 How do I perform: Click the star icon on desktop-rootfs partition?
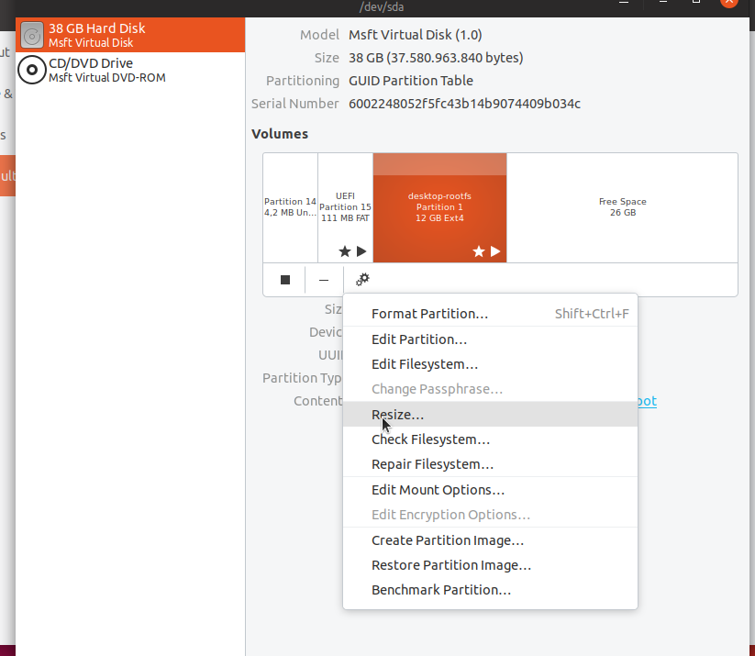click(479, 251)
